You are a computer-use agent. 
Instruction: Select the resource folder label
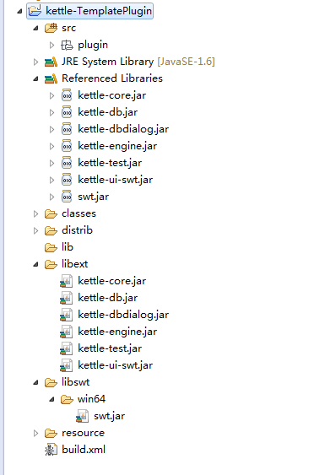click(x=83, y=433)
